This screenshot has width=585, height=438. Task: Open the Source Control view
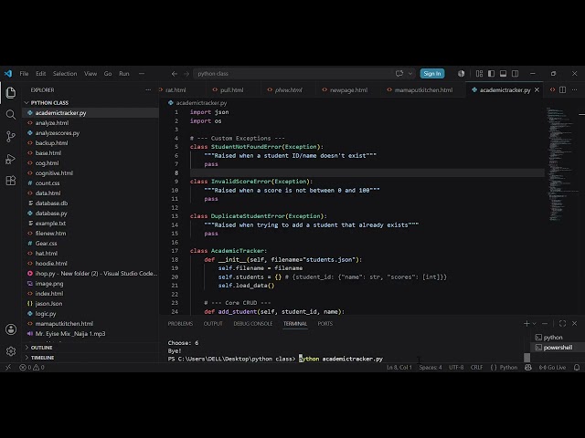(11, 137)
